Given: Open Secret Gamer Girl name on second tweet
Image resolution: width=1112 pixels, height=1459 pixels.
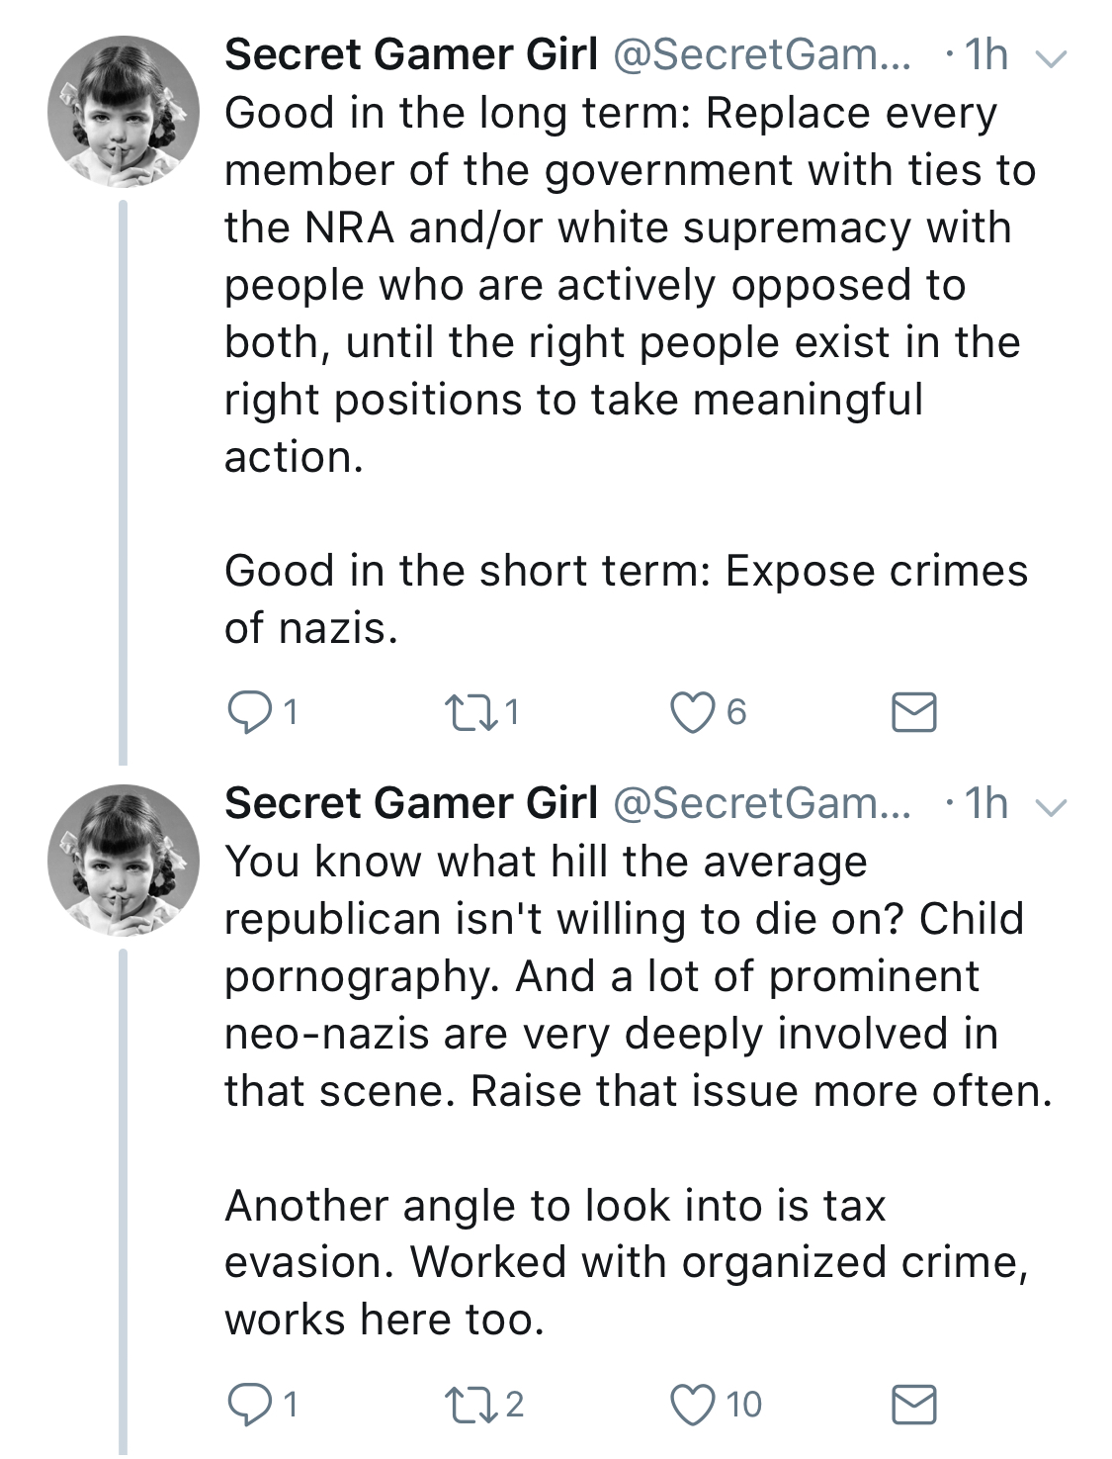Looking at the screenshot, I should pos(411,803).
